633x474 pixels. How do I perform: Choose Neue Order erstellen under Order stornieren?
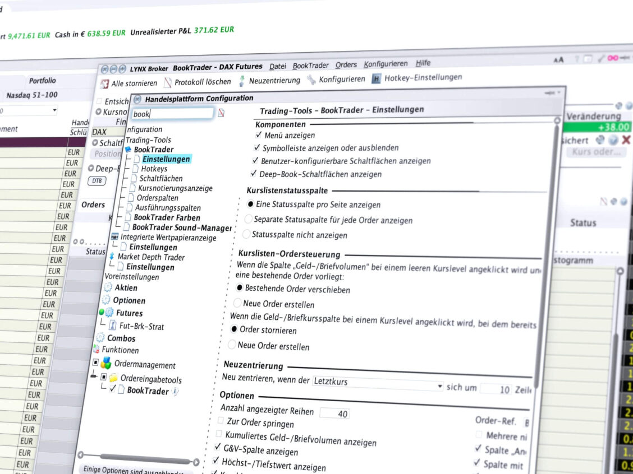tap(232, 345)
